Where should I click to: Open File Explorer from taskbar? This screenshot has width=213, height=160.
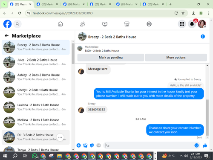pos(59,156)
